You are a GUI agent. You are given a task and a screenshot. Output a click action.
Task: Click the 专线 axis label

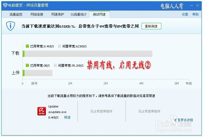point(188,84)
